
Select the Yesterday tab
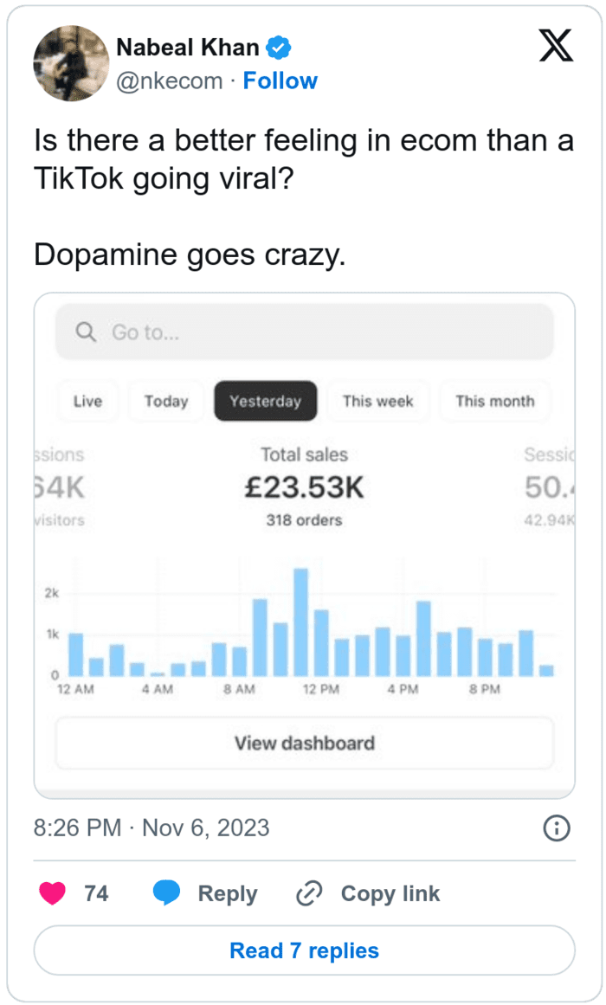[265, 402]
